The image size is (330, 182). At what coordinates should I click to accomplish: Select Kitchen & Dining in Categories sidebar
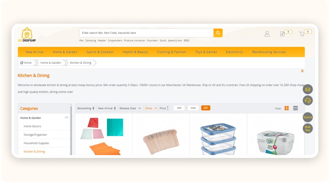[x=34, y=151]
